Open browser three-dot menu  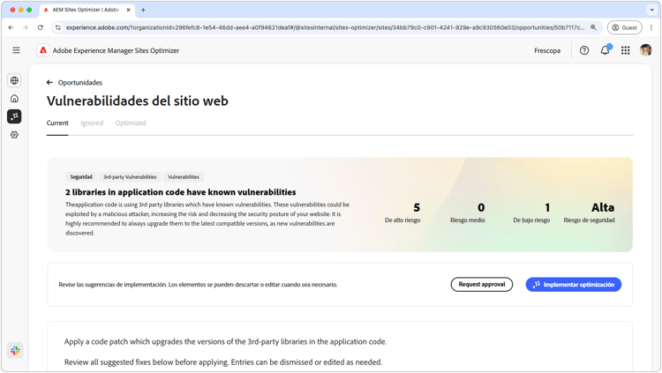[x=651, y=27]
